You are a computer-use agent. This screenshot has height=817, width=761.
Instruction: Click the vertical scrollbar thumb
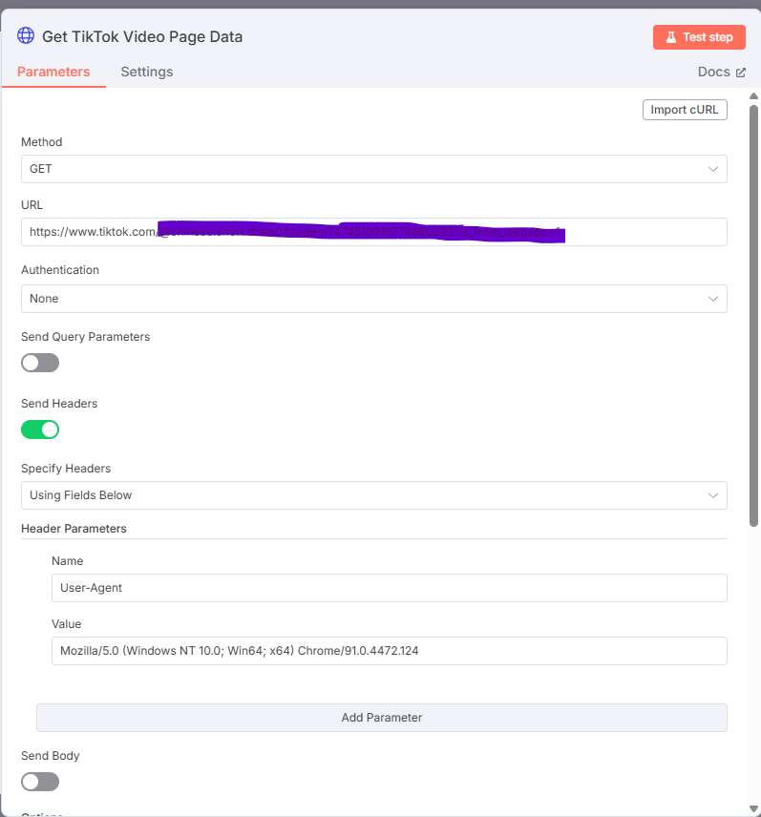[x=753, y=316]
